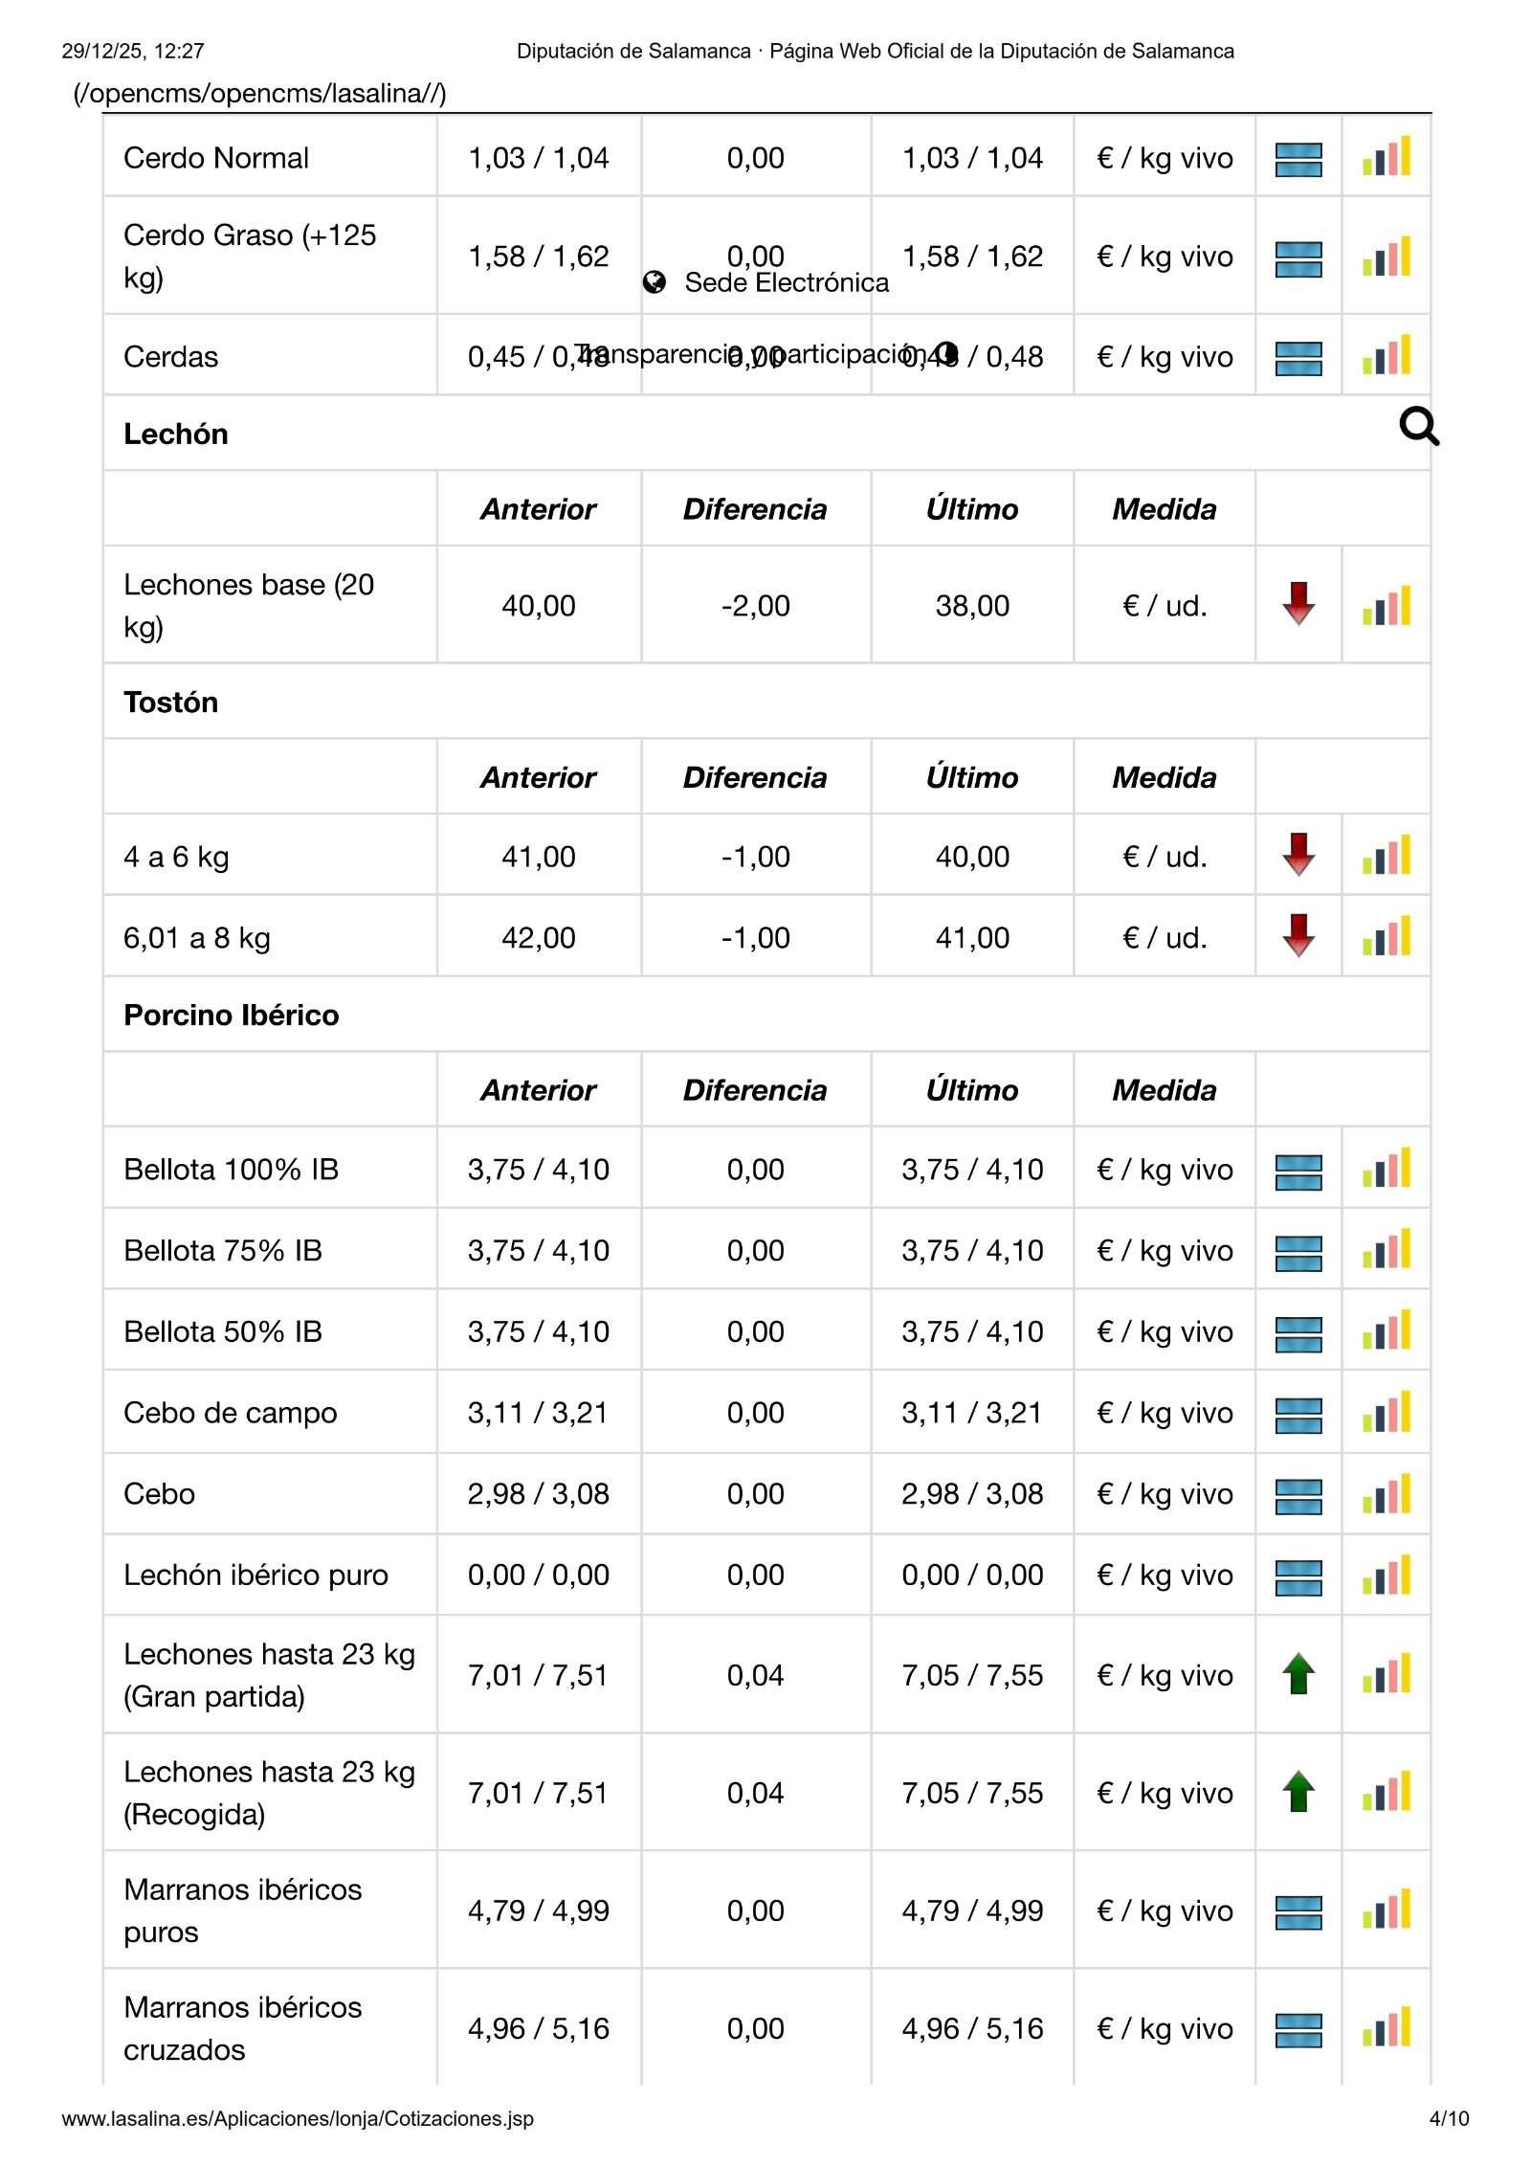
Task: Click the magnifying glass search icon
Action: 1418,427
